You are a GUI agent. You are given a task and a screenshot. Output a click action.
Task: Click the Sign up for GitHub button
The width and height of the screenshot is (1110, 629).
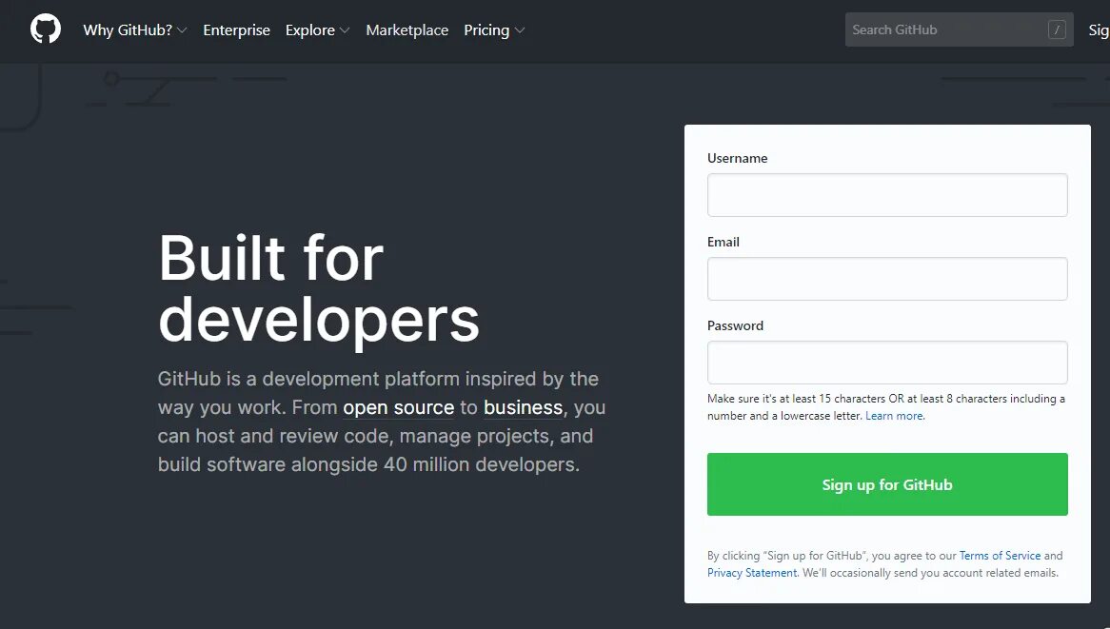pyautogui.click(x=887, y=484)
